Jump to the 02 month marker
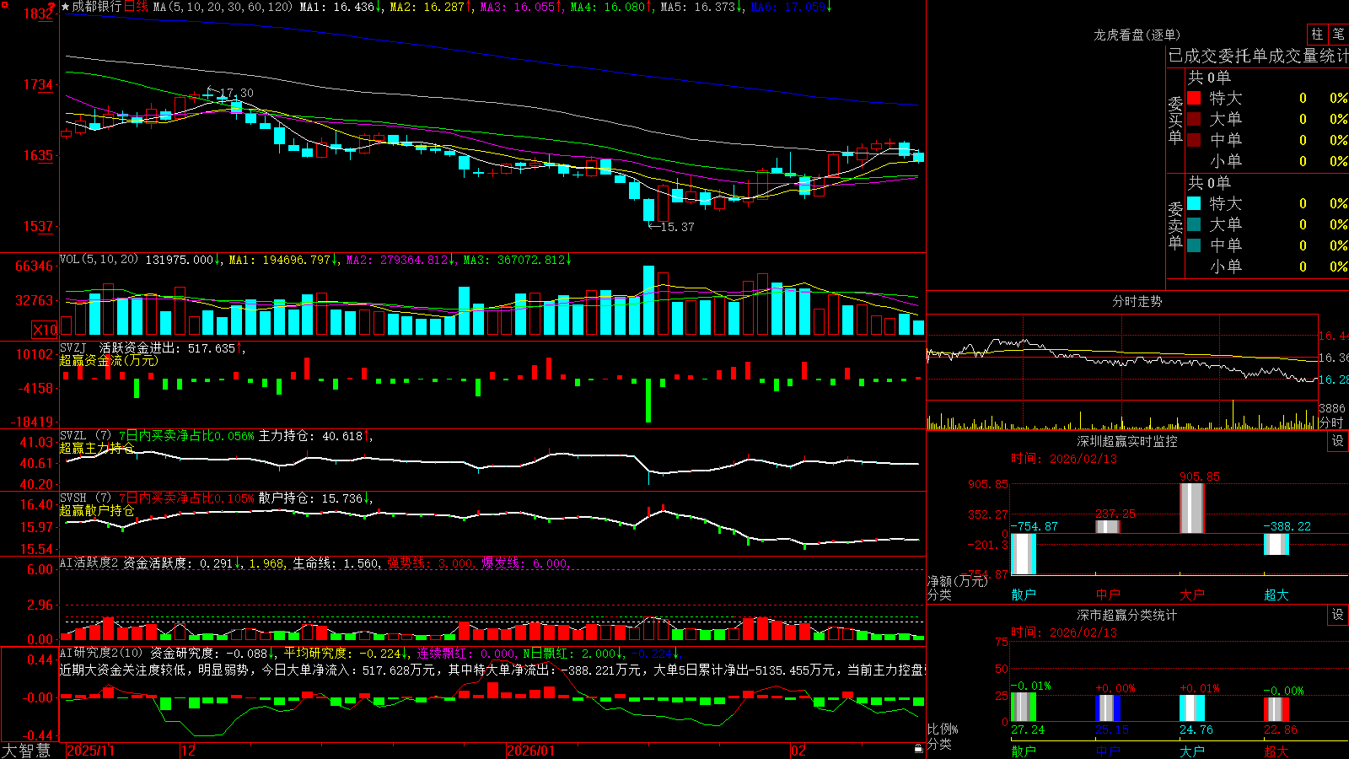Screen dimensions: 1349x759 click(x=798, y=751)
